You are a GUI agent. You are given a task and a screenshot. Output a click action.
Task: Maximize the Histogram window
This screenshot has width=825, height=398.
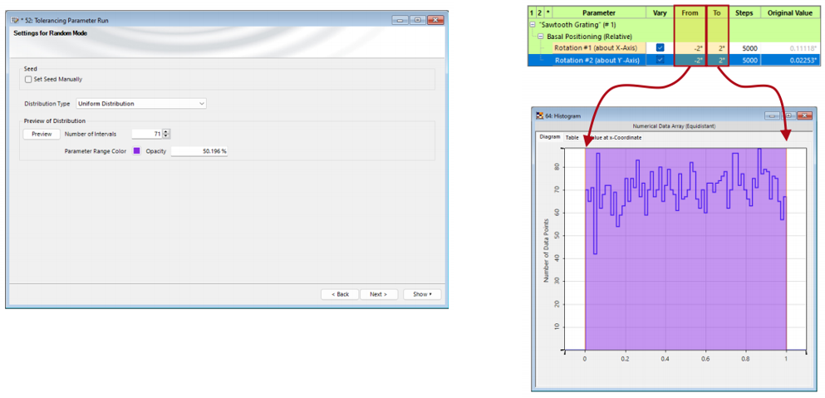pyautogui.click(x=788, y=115)
